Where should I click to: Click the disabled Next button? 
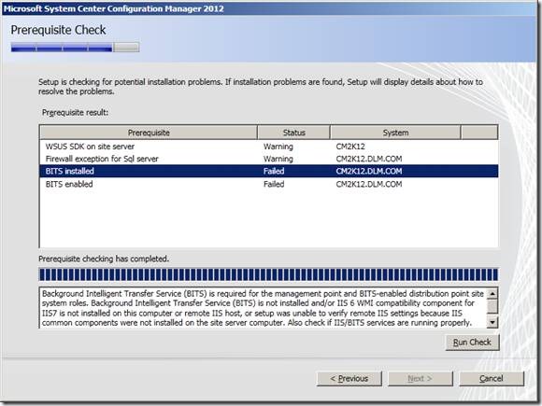[x=420, y=378]
